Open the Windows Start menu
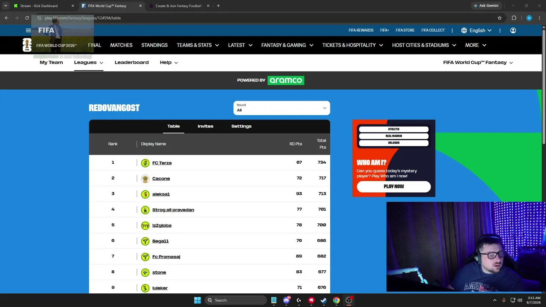Image resolution: width=546 pixels, height=307 pixels. click(x=197, y=300)
